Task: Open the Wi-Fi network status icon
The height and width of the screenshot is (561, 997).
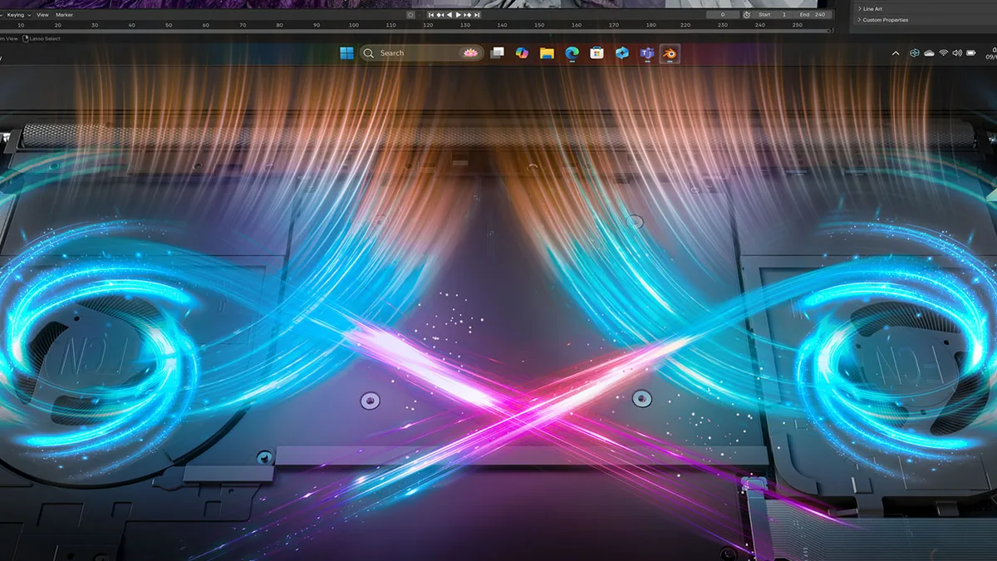Action: [944, 53]
